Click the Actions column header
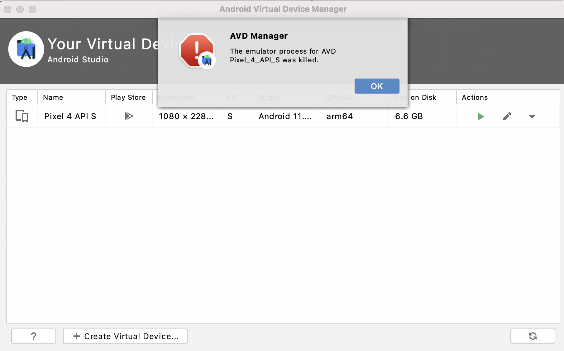 pos(508,98)
